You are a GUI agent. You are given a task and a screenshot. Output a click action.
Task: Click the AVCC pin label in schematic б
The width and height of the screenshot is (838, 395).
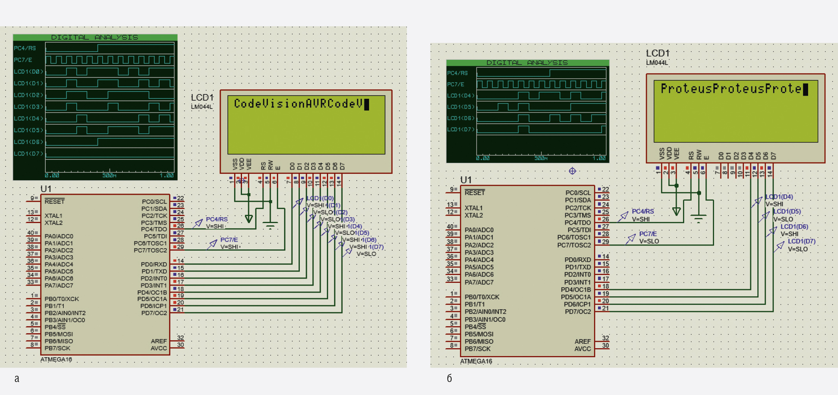click(x=583, y=349)
